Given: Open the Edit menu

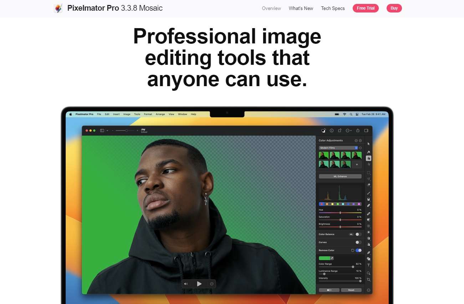Looking at the screenshot, I should [107, 114].
